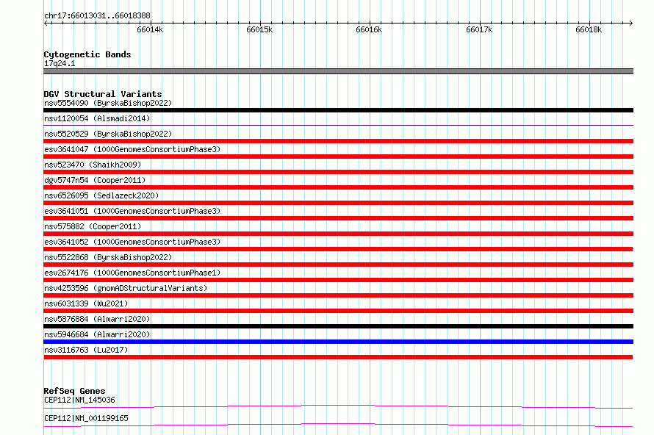654x435 pixels.
Task: Click the red bar of nsv5522868
Action: click(x=338, y=265)
